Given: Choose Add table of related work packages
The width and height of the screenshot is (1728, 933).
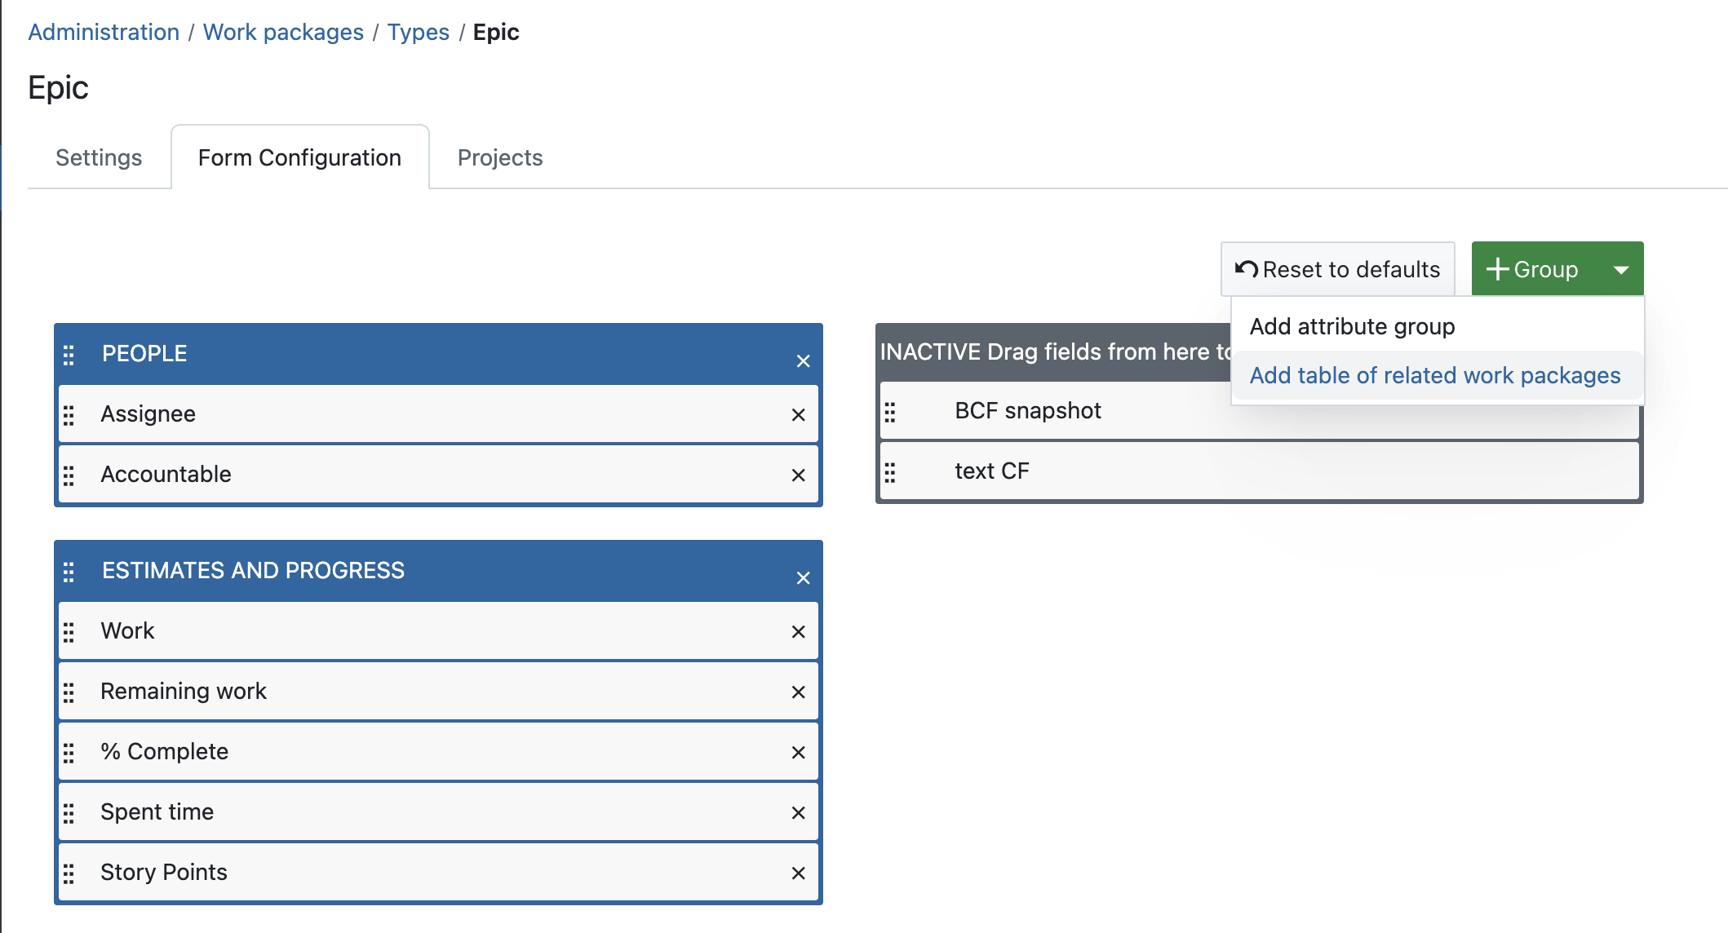Looking at the screenshot, I should [1435, 375].
